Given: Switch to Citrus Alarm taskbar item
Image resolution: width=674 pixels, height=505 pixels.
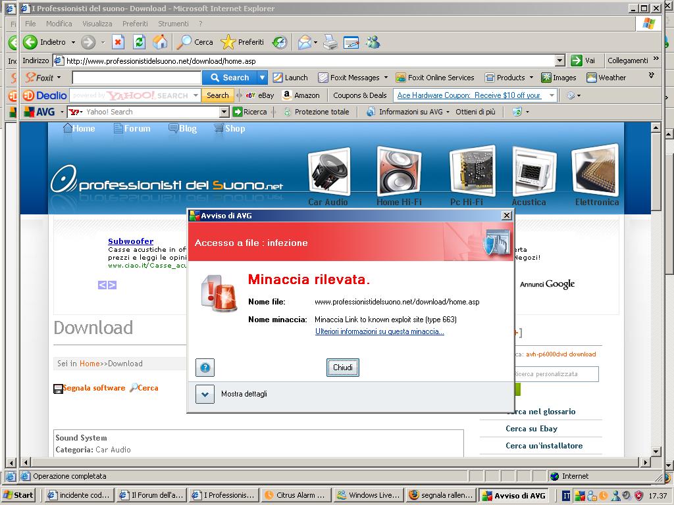Looking at the screenshot, I should point(297,495).
